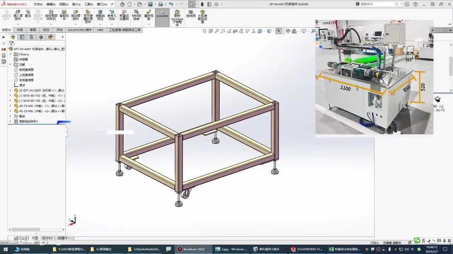Open the 工具 (Tools) menu

pyautogui.click(x=88, y=4)
